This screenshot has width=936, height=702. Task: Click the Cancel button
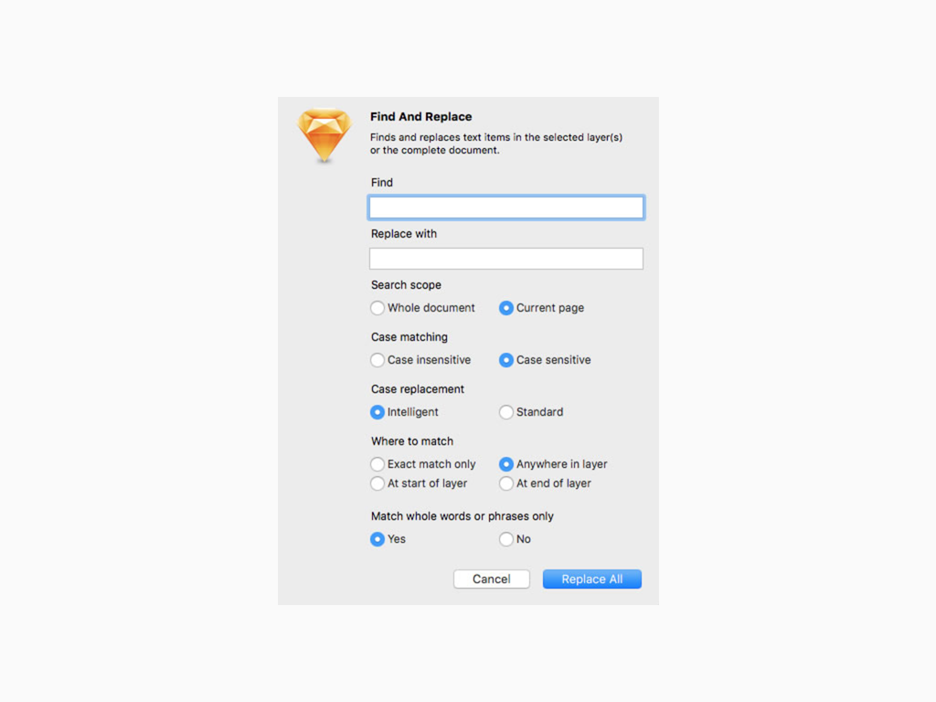pyautogui.click(x=491, y=579)
